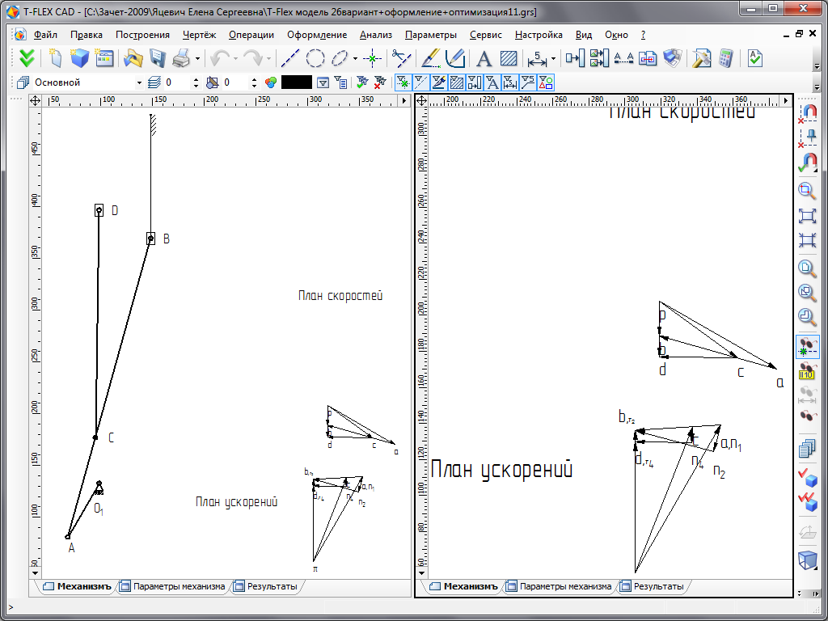Open the Параметры menu

430,35
